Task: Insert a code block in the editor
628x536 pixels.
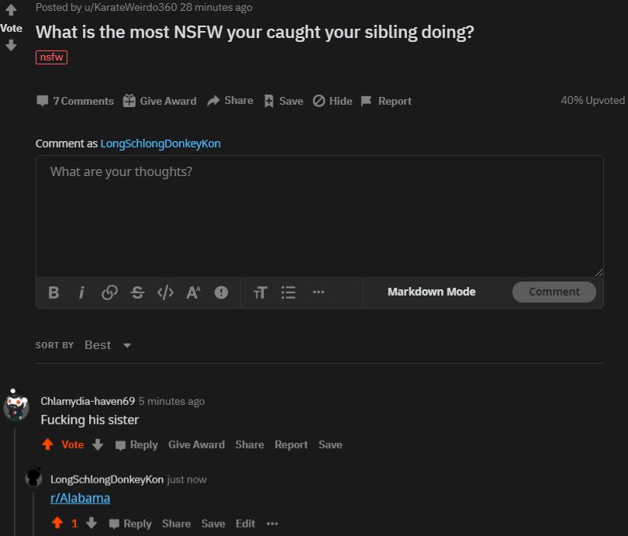Action: click(x=165, y=292)
